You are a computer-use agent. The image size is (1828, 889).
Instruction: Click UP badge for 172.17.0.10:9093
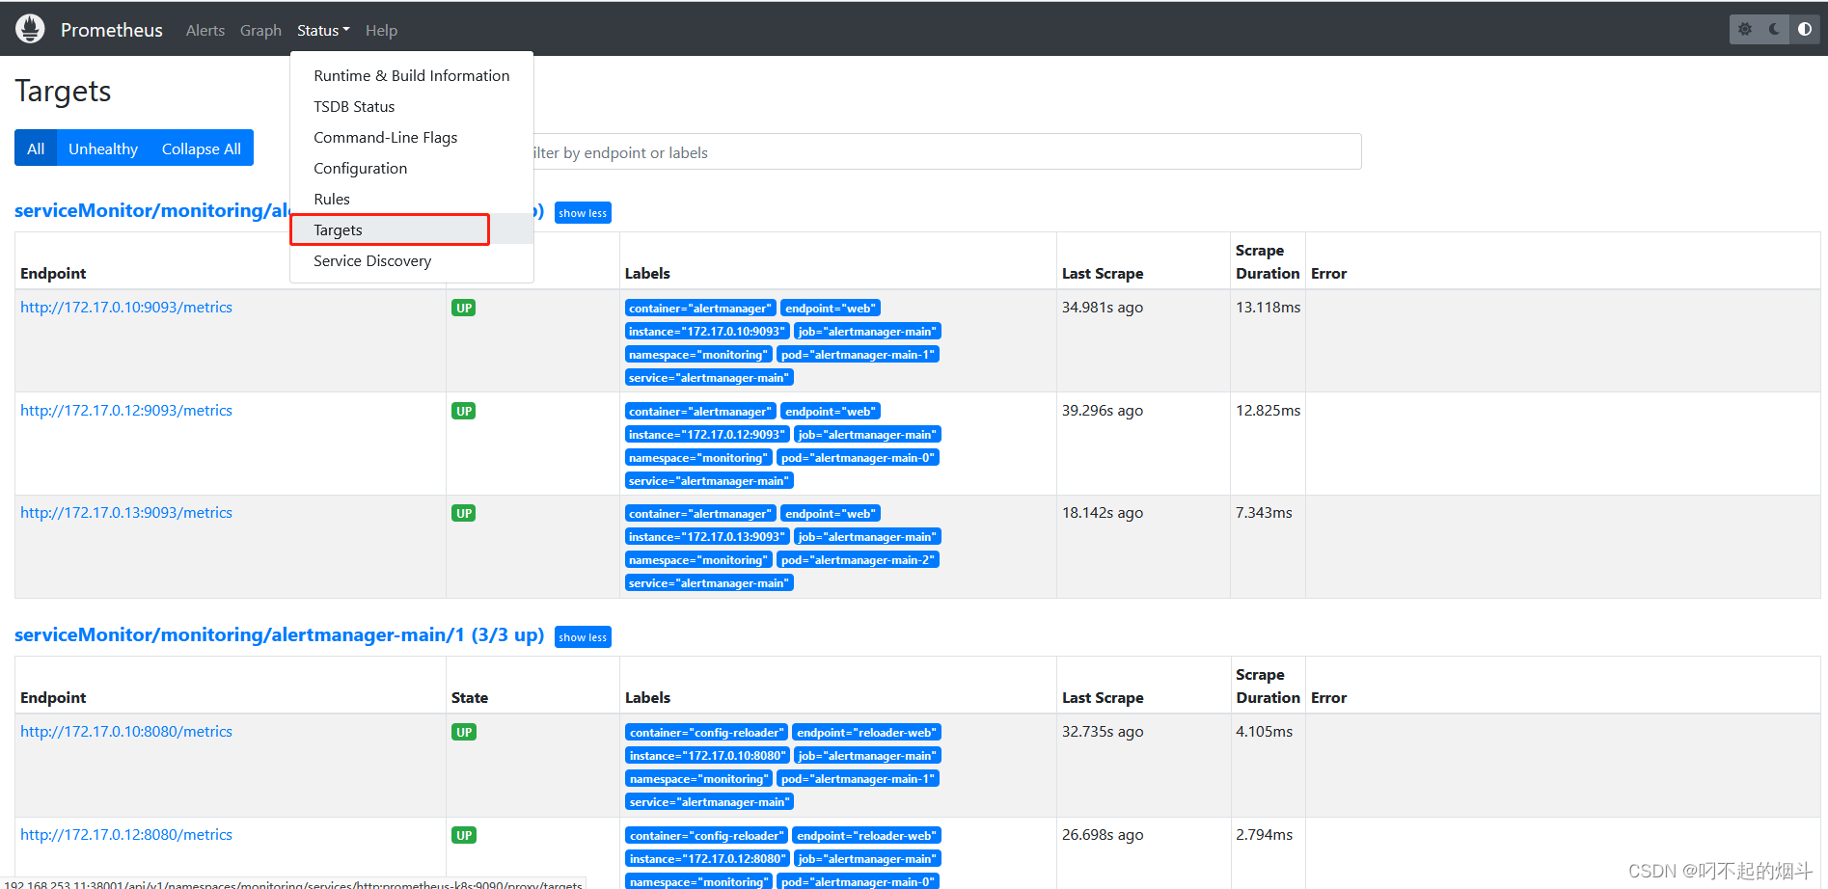[x=464, y=308]
